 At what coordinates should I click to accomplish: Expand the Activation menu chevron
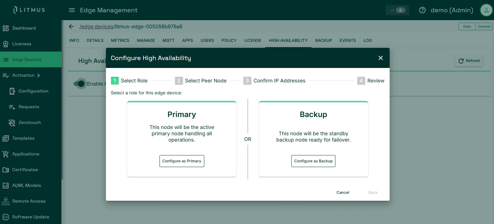(38, 76)
